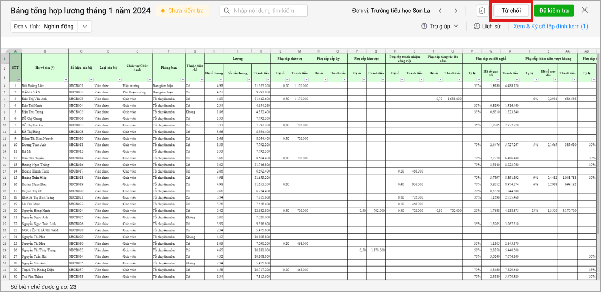This screenshot has width=601, height=292.
Task: Open Lịch sử history
Action: pos(487,26)
